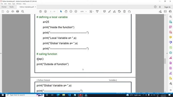Click the Windows Start button

[x=2, y=95]
